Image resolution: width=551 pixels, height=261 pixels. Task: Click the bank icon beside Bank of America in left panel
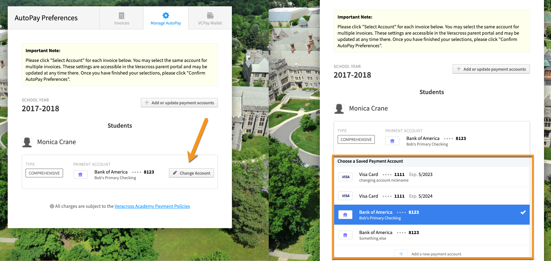click(81, 175)
